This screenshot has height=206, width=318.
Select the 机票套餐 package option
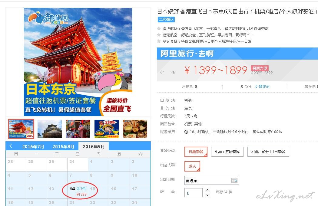coord(196,152)
